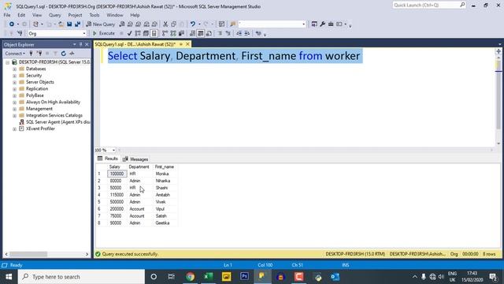This screenshot has width=504, height=284.
Task: Expand the Databases folder node
Action: click(14, 69)
